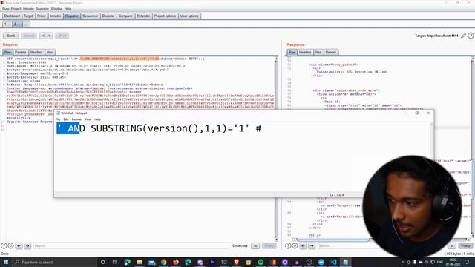Open the Windows Start menu
This screenshot has width=475, height=267.
point(6,262)
